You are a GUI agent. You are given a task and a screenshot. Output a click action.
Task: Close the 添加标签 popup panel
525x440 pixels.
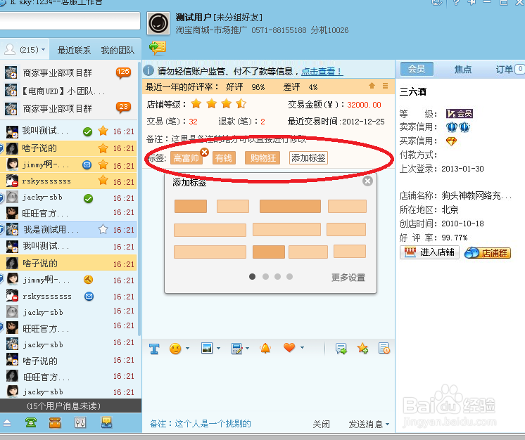click(x=367, y=181)
